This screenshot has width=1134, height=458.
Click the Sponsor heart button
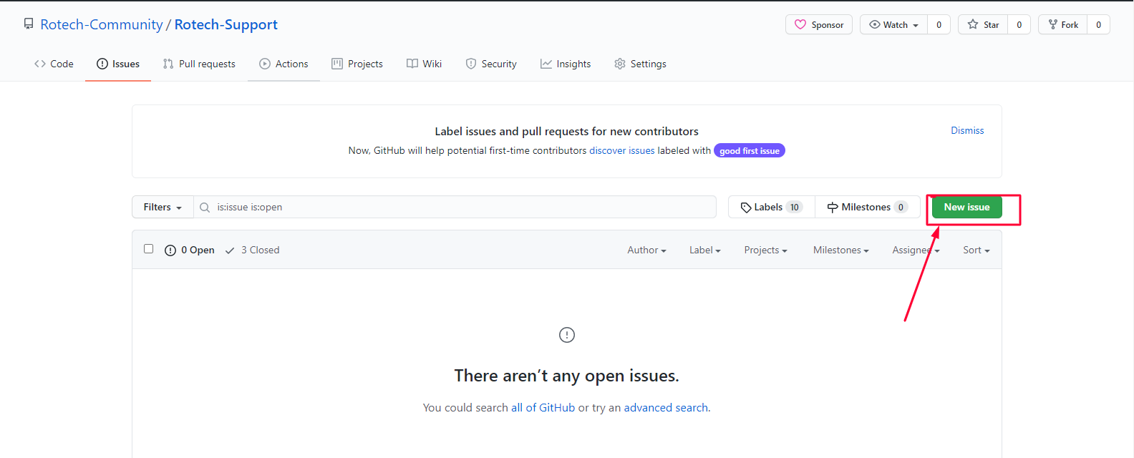pos(819,24)
